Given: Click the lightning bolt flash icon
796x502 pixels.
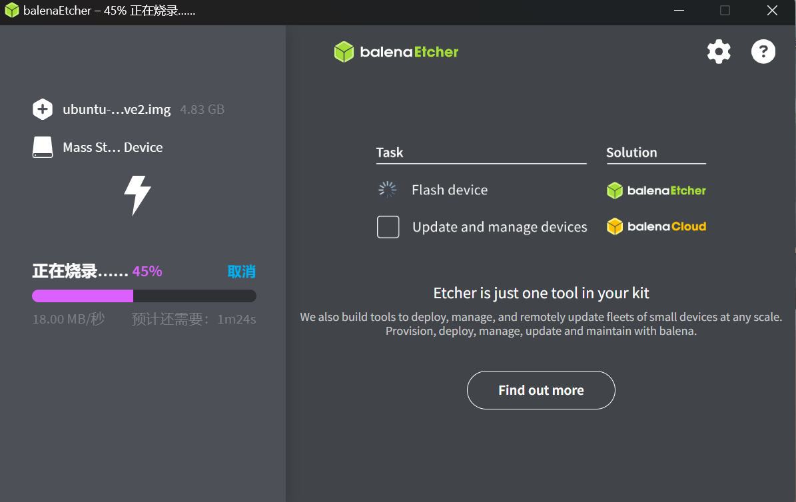Looking at the screenshot, I should click(138, 196).
